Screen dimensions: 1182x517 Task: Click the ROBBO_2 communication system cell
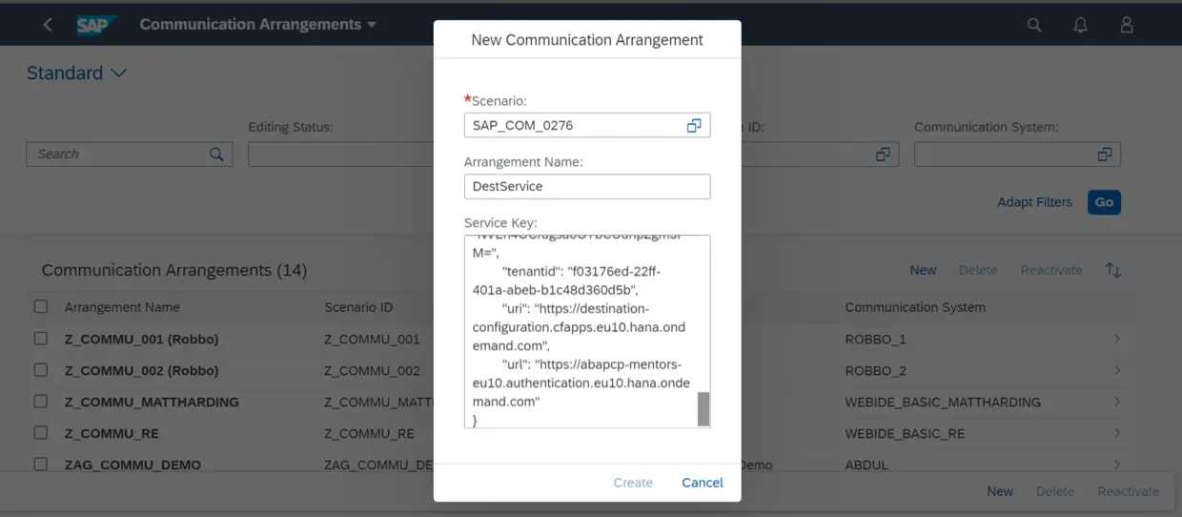click(x=876, y=370)
